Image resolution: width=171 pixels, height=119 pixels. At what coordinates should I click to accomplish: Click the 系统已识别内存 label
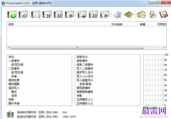click(x=38, y=117)
